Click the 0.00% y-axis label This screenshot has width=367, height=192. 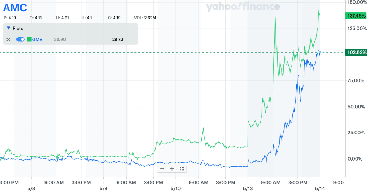[x=356, y=159]
